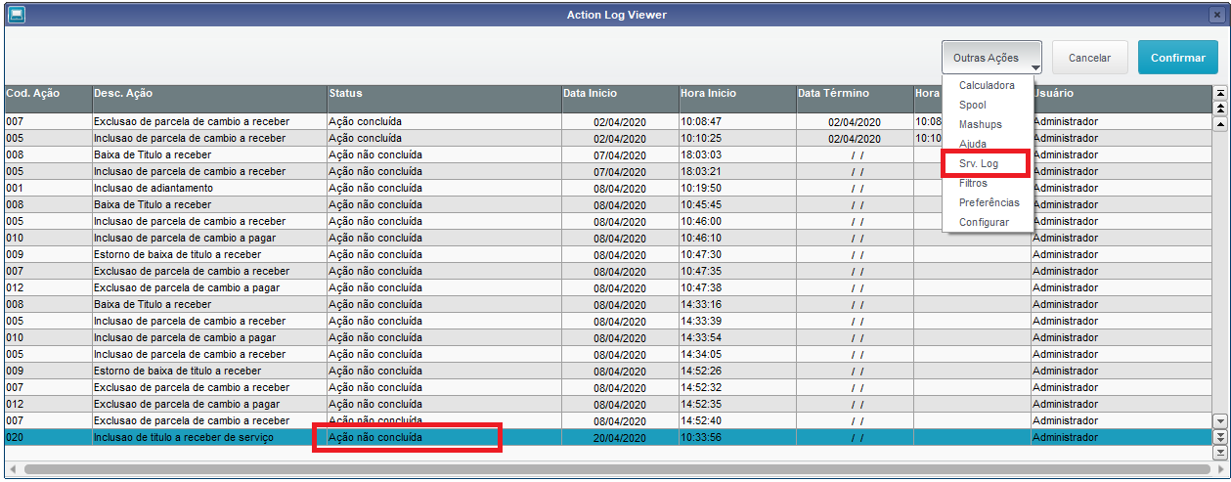Click 'Ação concluída' status at 10:08:47 row
The width and height of the screenshot is (1231, 482).
444,121
